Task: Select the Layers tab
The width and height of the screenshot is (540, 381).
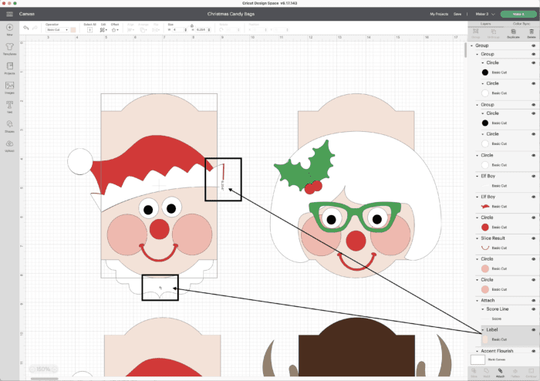Action: click(486, 23)
